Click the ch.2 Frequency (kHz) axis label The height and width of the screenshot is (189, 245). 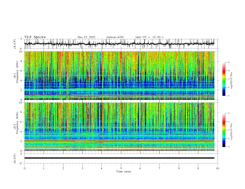[x=16, y=123]
